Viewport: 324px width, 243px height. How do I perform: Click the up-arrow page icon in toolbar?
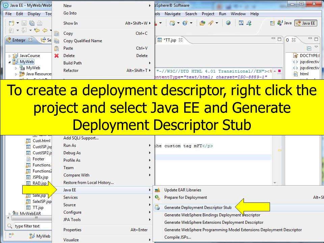pyautogui.click(x=24, y=31)
